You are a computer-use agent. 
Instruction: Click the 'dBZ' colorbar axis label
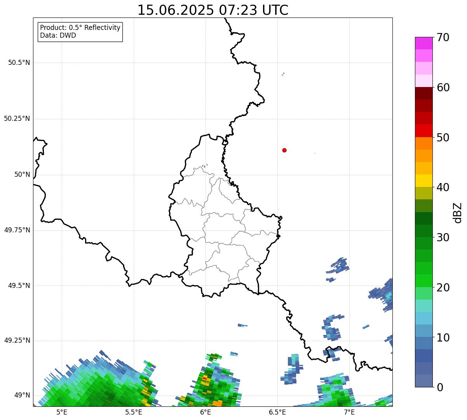click(x=458, y=213)
